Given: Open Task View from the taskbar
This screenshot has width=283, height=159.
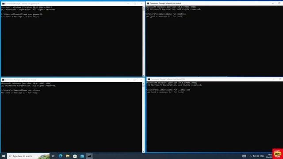Looking at the screenshot, I should point(53,156).
